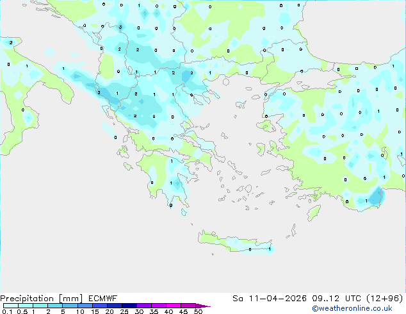This screenshot has width=406, height=314.
Task: Click the legend arrow above 50 mm
Action: coord(203,306)
